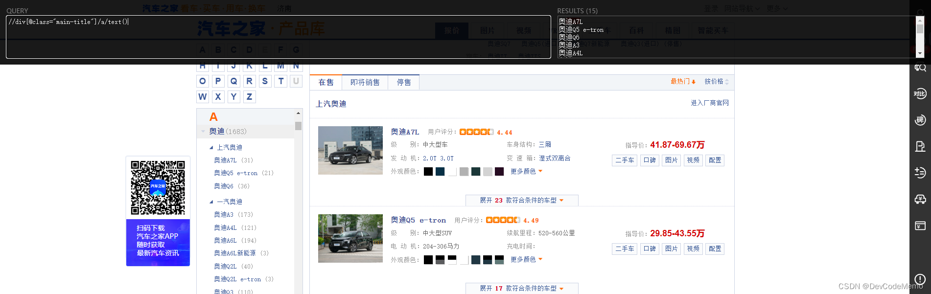Select letter R in the brand index

pos(250,81)
